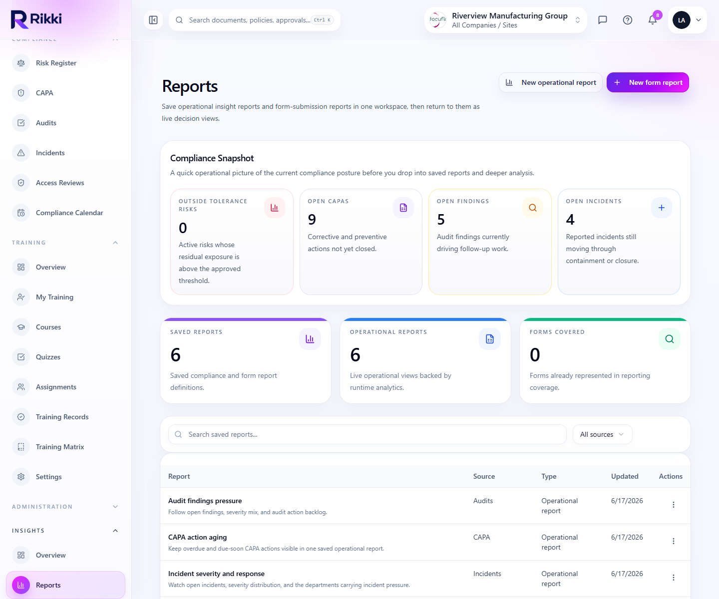Open Training Matrix

[65, 447]
